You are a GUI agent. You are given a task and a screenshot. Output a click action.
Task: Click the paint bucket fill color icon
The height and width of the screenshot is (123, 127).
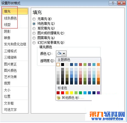[59, 53]
